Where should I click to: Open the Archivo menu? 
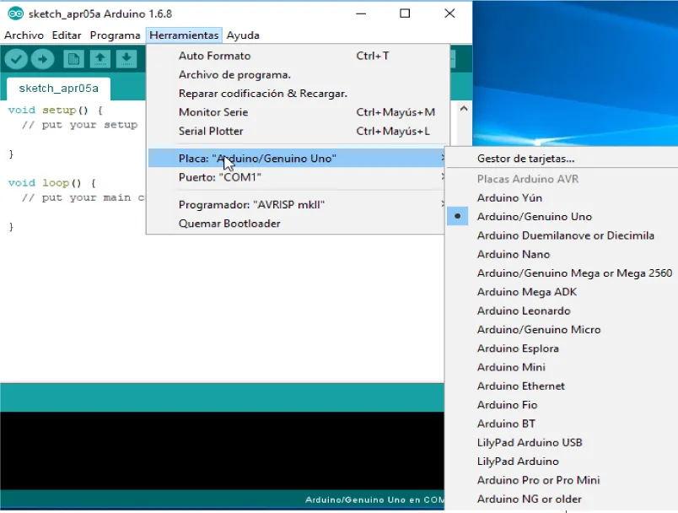point(24,35)
